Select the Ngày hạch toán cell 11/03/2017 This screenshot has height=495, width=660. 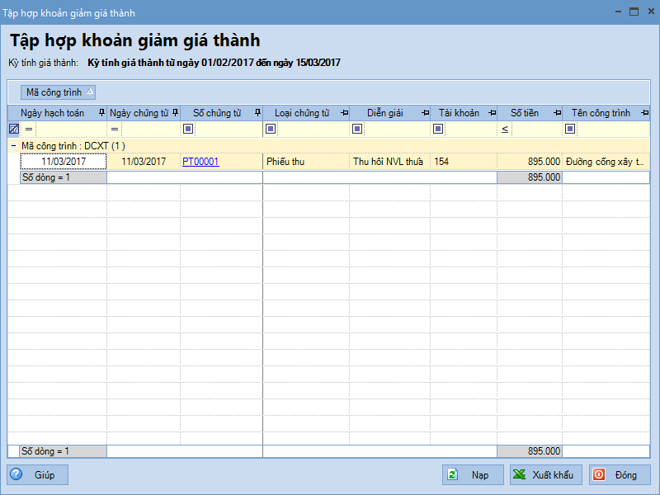[x=64, y=162]
